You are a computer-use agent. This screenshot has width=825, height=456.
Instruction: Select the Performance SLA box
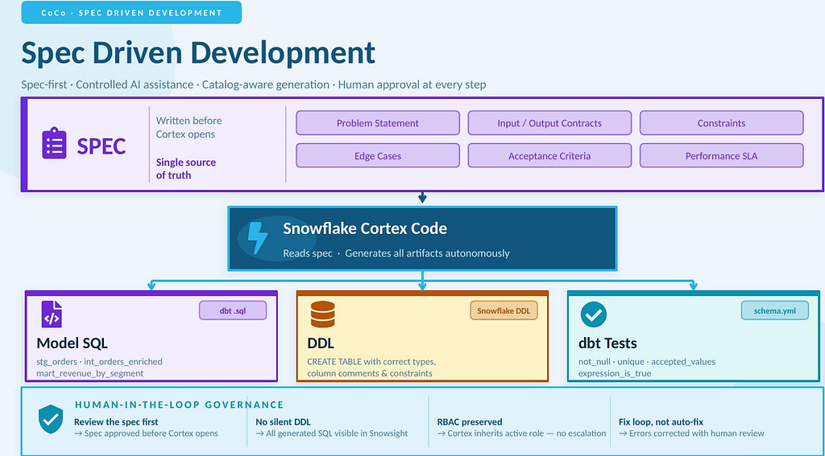721,155
